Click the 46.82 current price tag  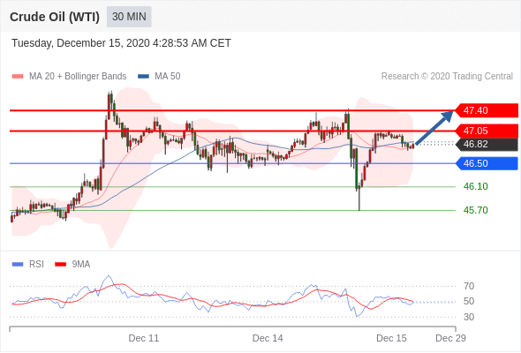pyautogui.click(x=486, y=144)
